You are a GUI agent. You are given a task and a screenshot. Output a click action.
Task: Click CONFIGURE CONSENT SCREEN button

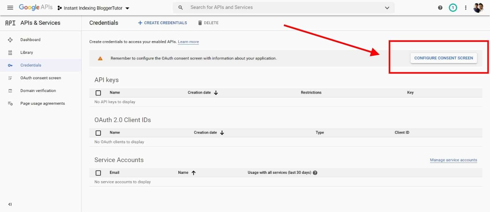click(x=443, y=58)
